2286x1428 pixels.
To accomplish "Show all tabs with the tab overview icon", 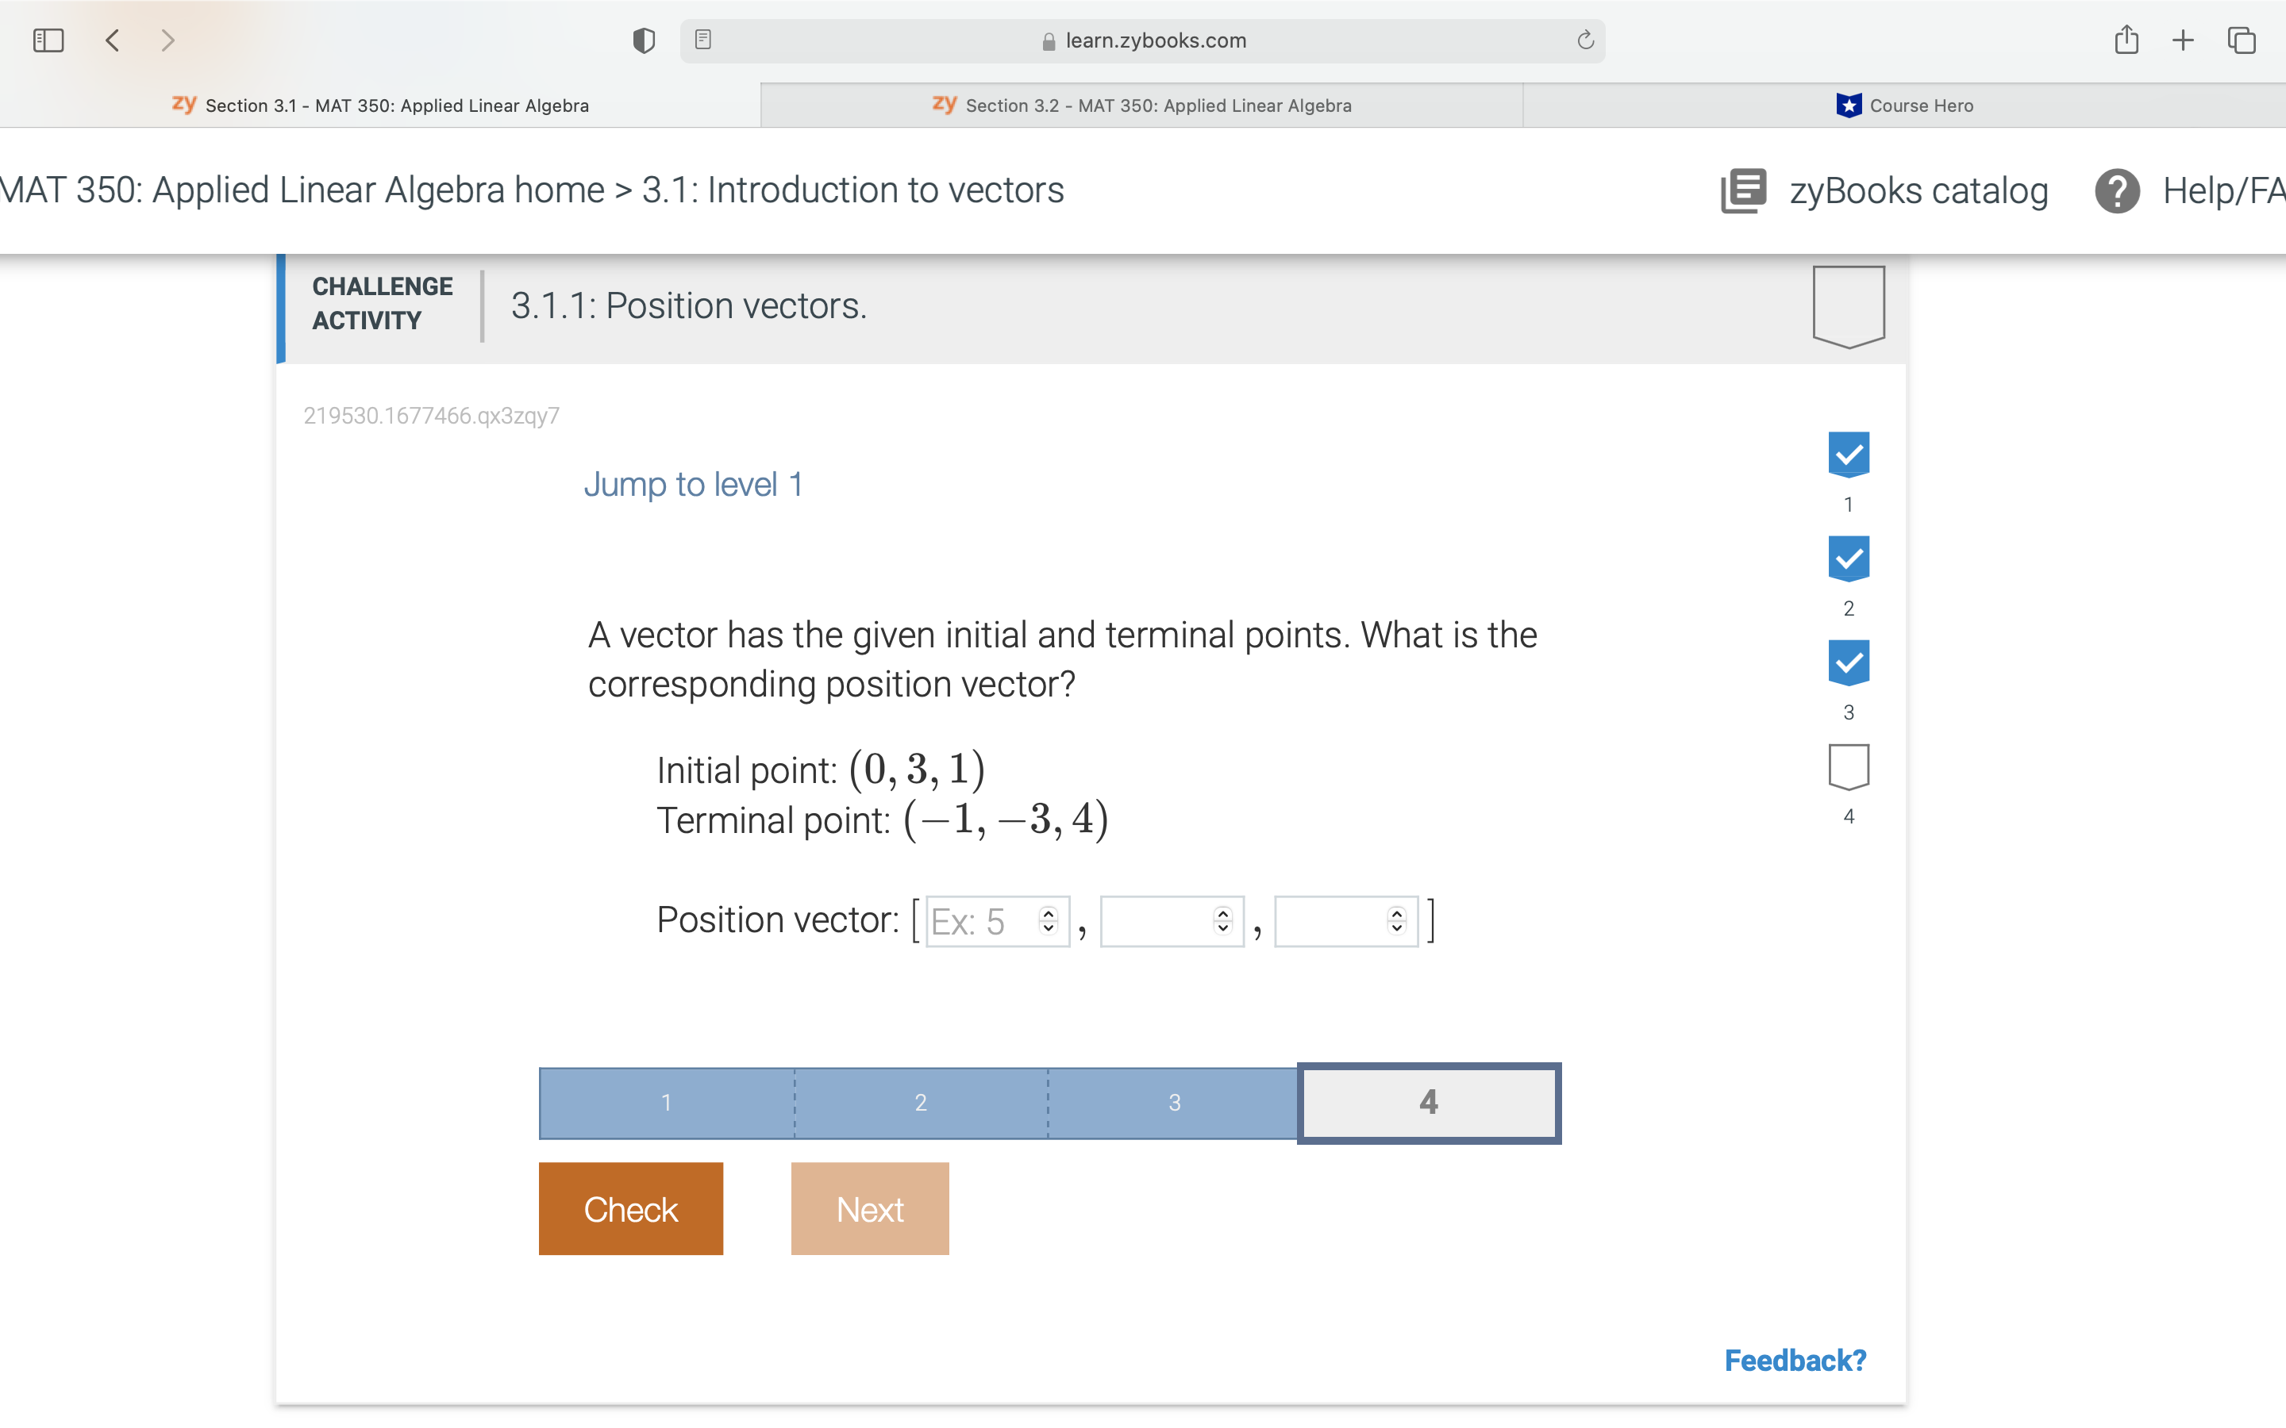I will tap(2241, 40).
